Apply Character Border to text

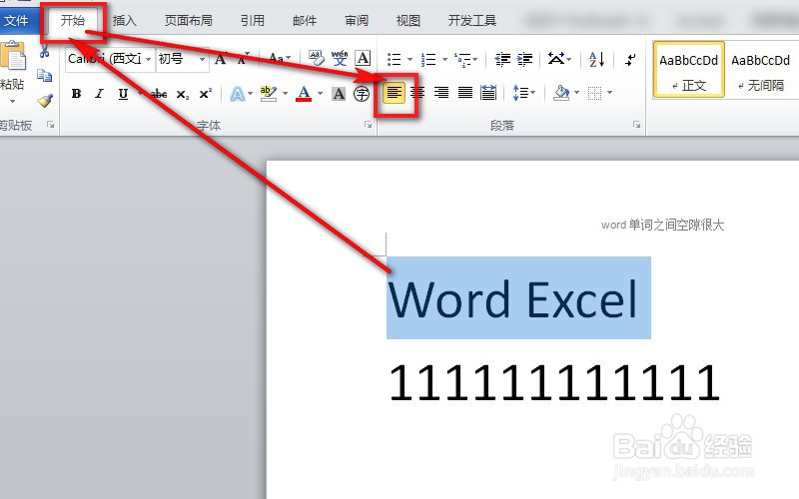[363, 59]
